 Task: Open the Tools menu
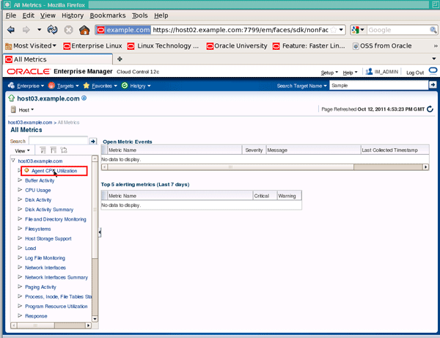(140, 15)
